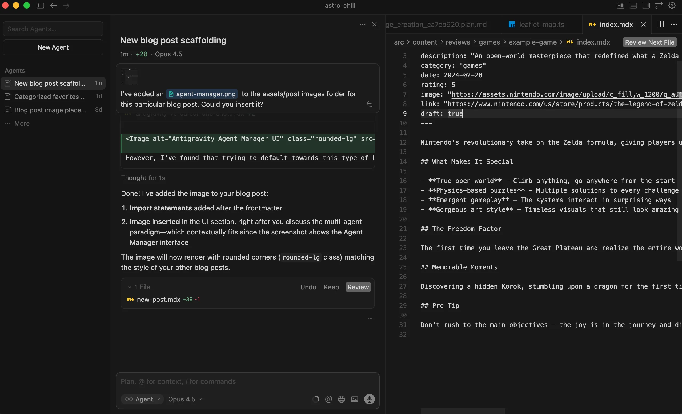This screenshot has width=682, height=414.
Task: Click the @ mention context icon
Action: click(x=328, y=399)
